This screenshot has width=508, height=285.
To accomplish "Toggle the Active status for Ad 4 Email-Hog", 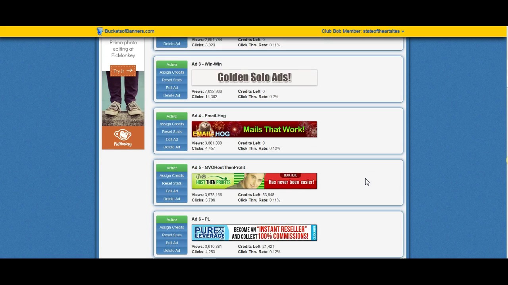I will (x=172, y=116).
